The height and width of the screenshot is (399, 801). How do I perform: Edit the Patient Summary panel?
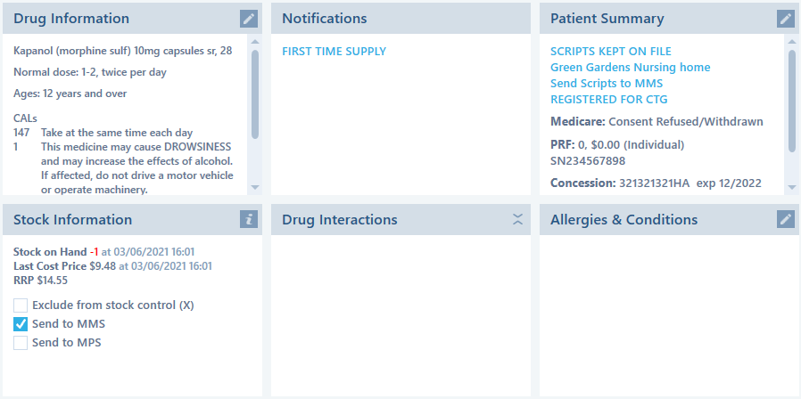tap(785, 19)
